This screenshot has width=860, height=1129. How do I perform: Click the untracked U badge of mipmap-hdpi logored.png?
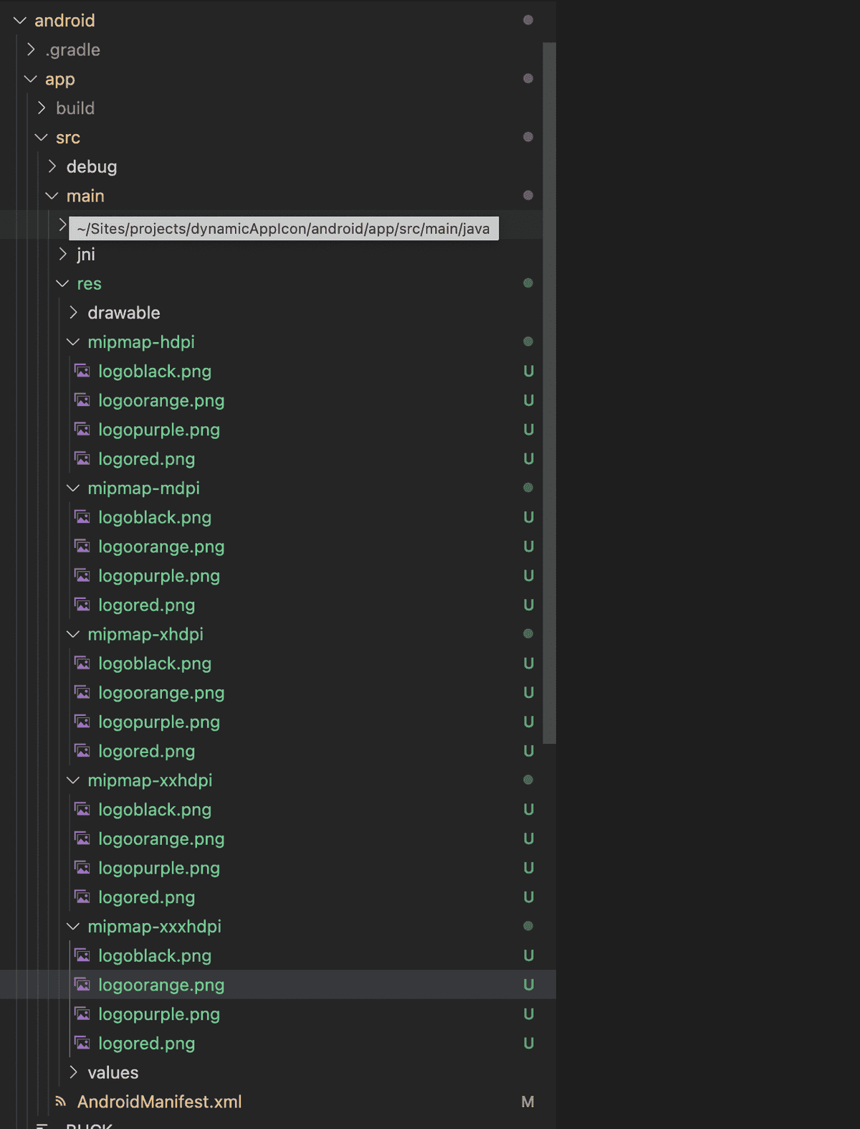[x=528, y=459]
